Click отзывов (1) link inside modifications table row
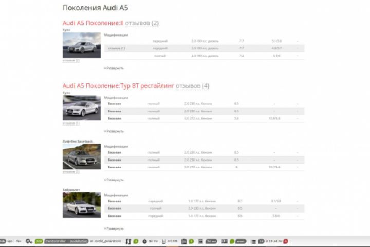Screen dimensions: 370x247 pyautogui.click(x=116, y=48)
